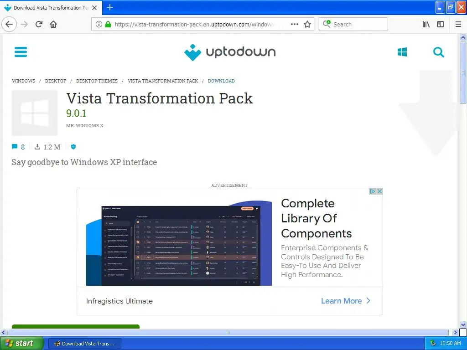
Task: Click the horizontal scrollbar right arrow
Action: (455, 332)
